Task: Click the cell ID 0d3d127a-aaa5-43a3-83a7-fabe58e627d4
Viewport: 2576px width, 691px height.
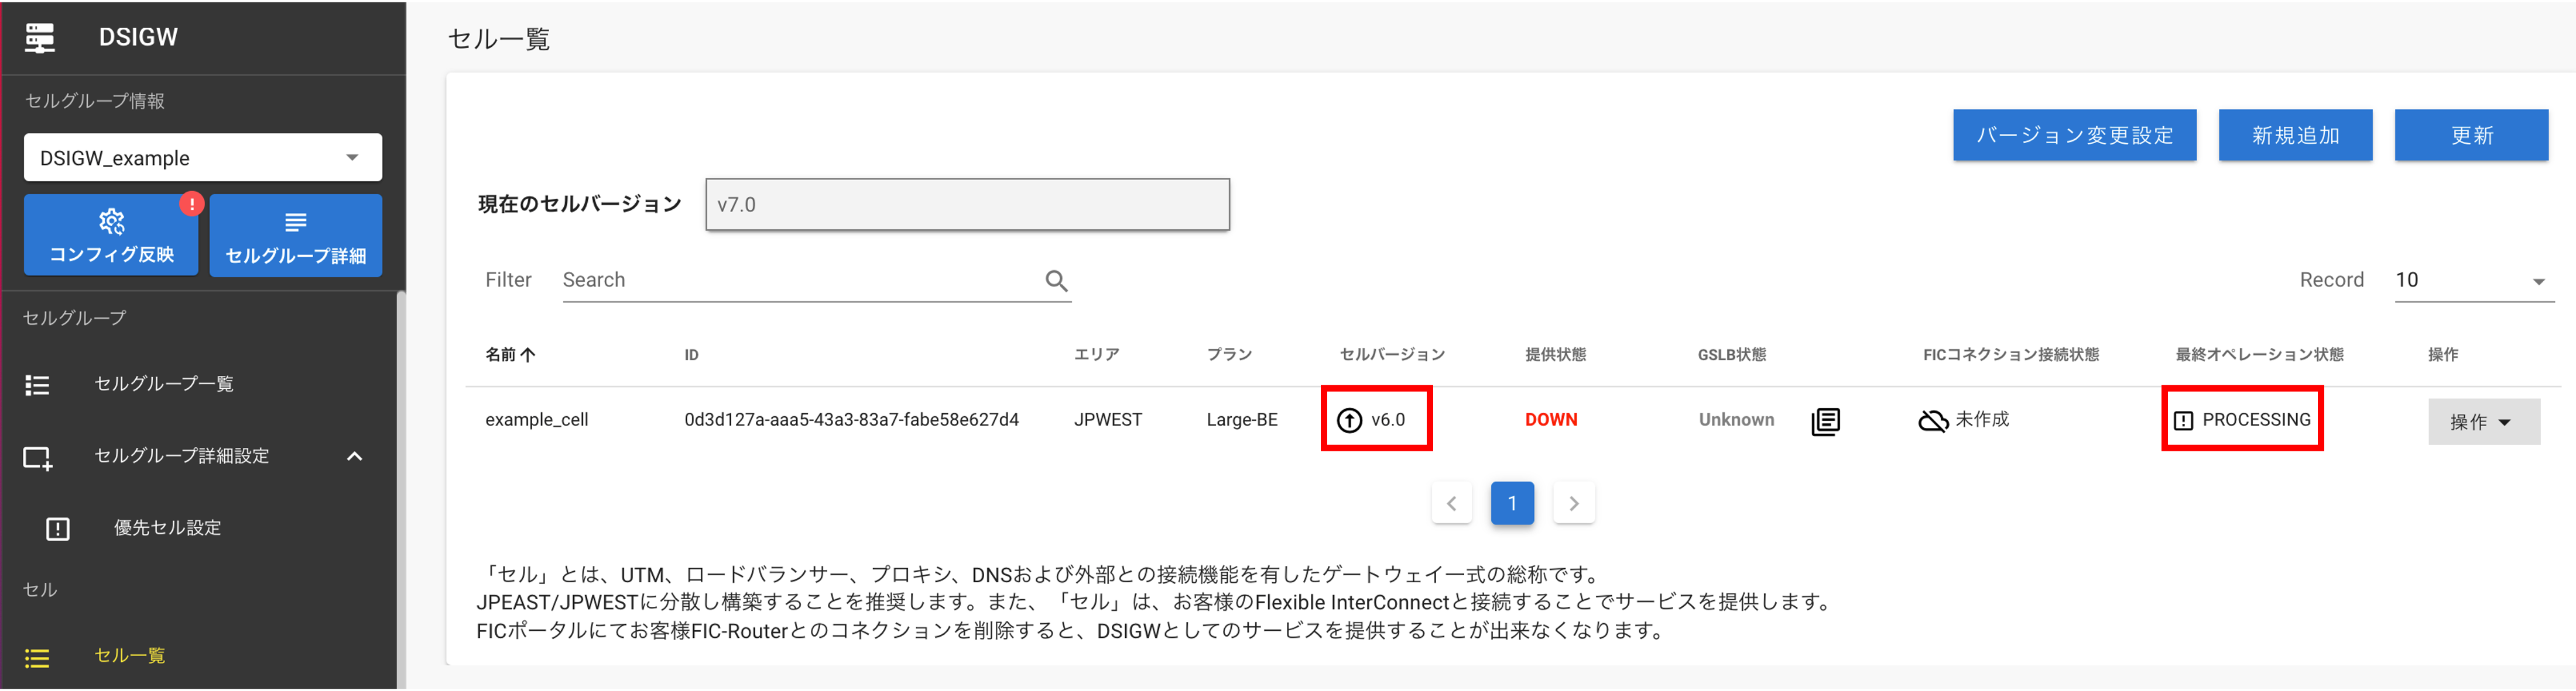Action: [x=851, y=420]
